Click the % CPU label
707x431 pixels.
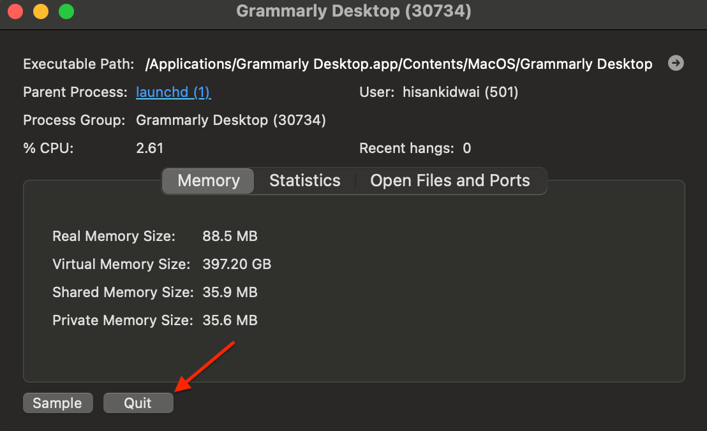coord(48,148)
